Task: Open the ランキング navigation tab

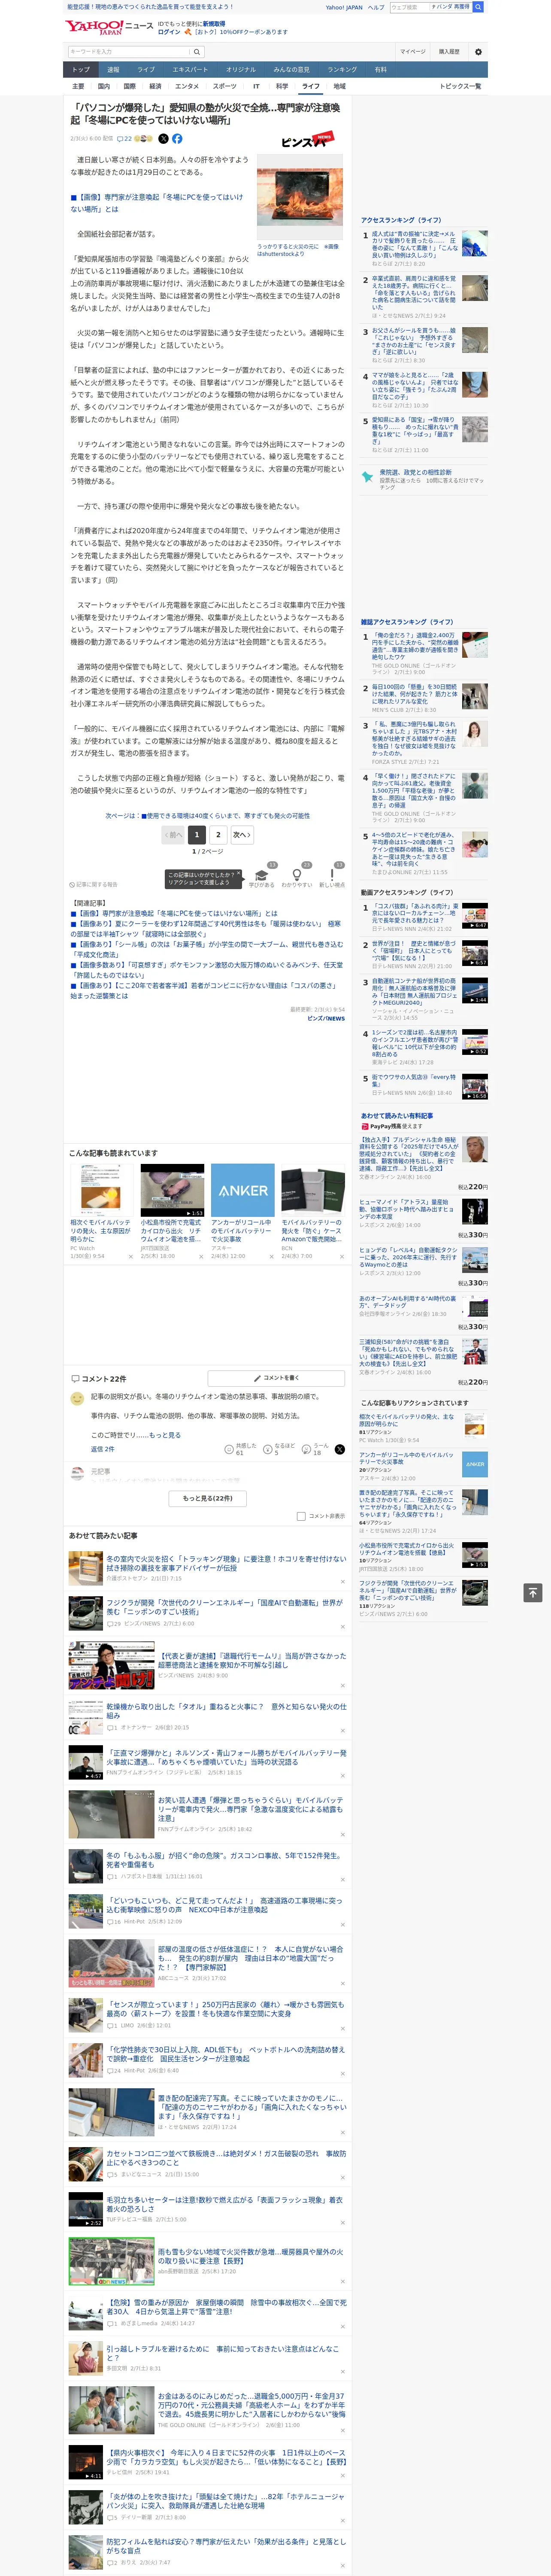Action: click(342, 69)
